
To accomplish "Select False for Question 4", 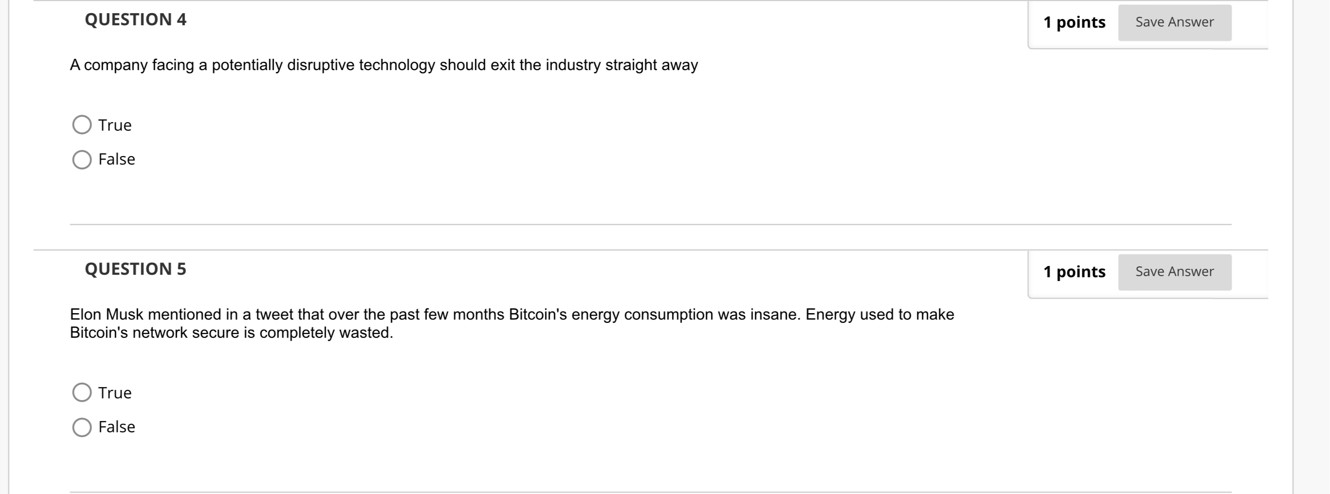I will (82, 159).
